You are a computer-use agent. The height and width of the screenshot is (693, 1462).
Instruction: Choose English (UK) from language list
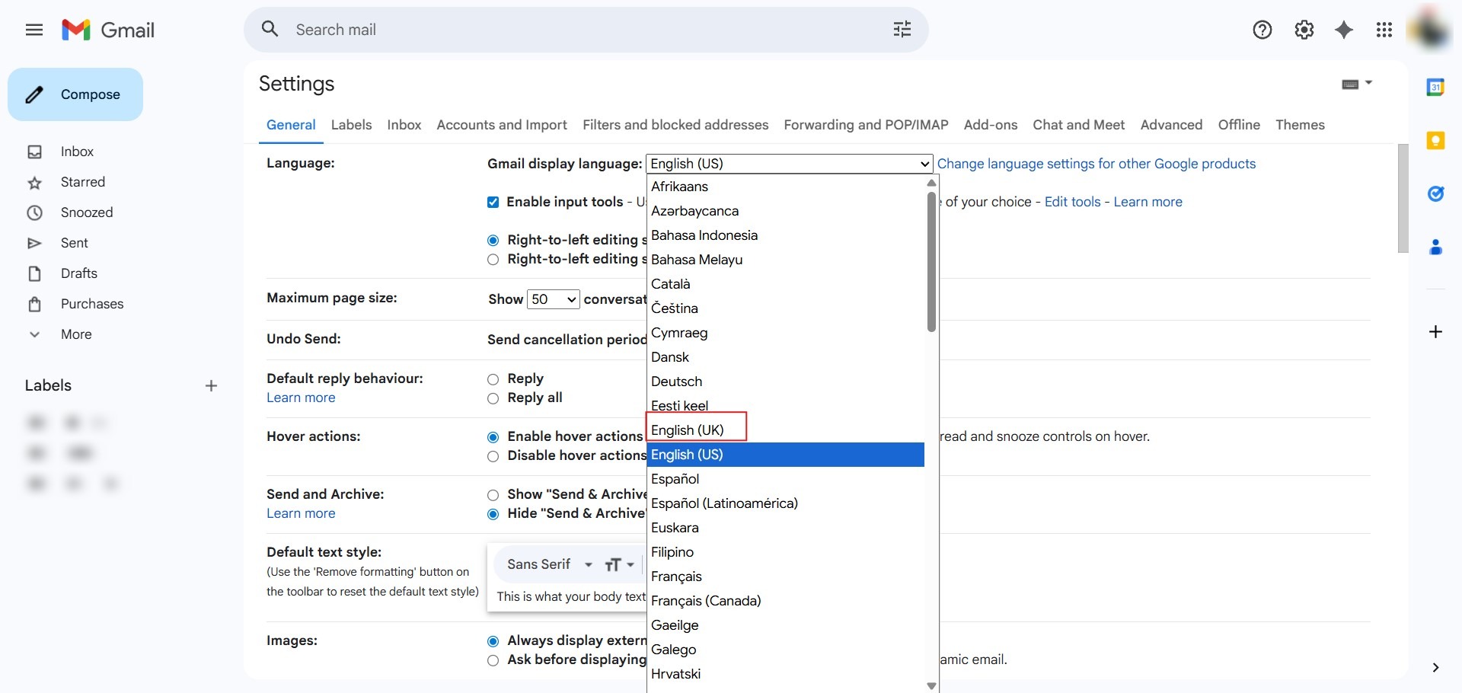pyautogui.click(x=688, y=430)
